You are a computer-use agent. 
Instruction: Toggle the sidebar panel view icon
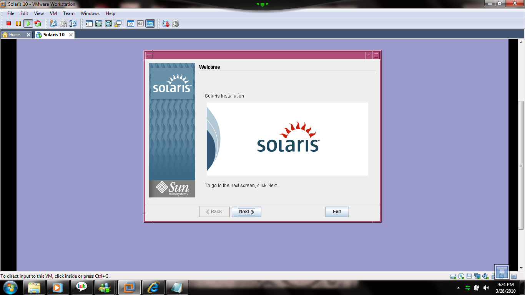click(89, 24)
